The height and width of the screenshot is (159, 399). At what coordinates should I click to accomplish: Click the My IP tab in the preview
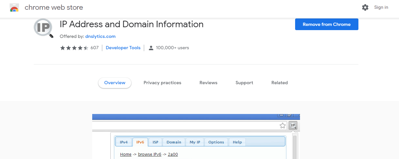click(x=195, y=142)
